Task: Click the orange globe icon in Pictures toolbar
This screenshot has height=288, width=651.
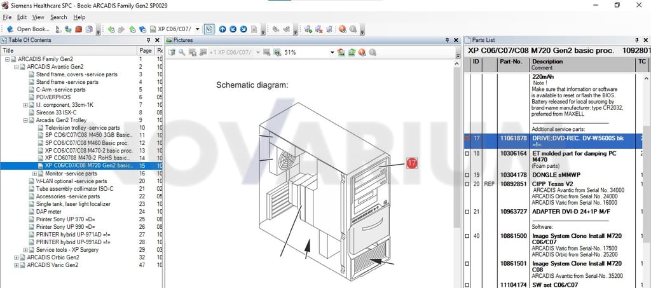Action: pos(362,52)
